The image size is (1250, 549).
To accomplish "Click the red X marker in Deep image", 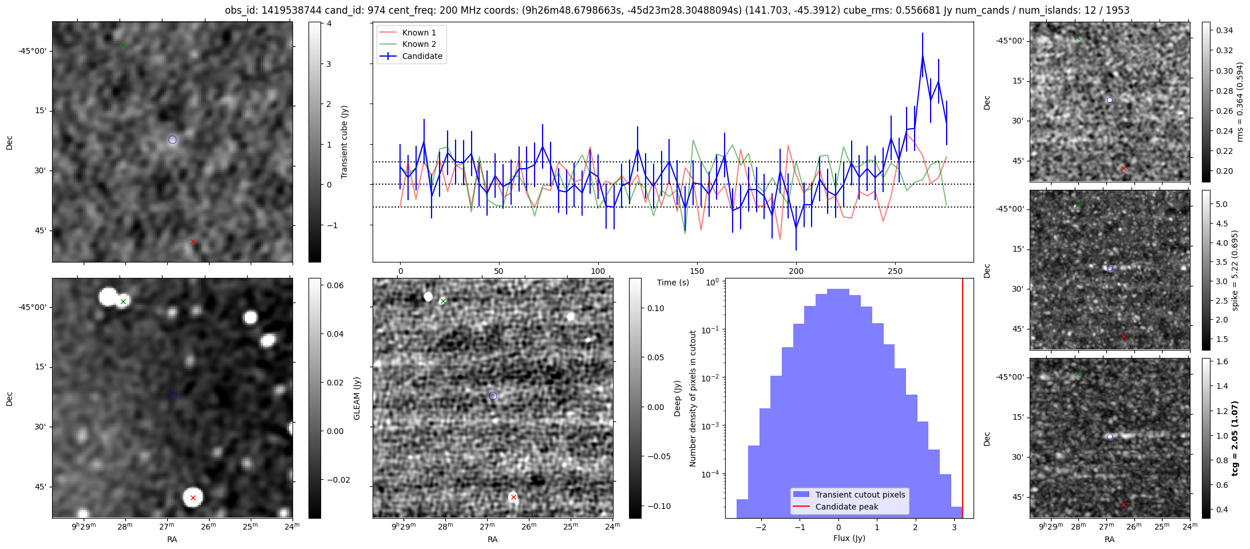I will (513, 498).
